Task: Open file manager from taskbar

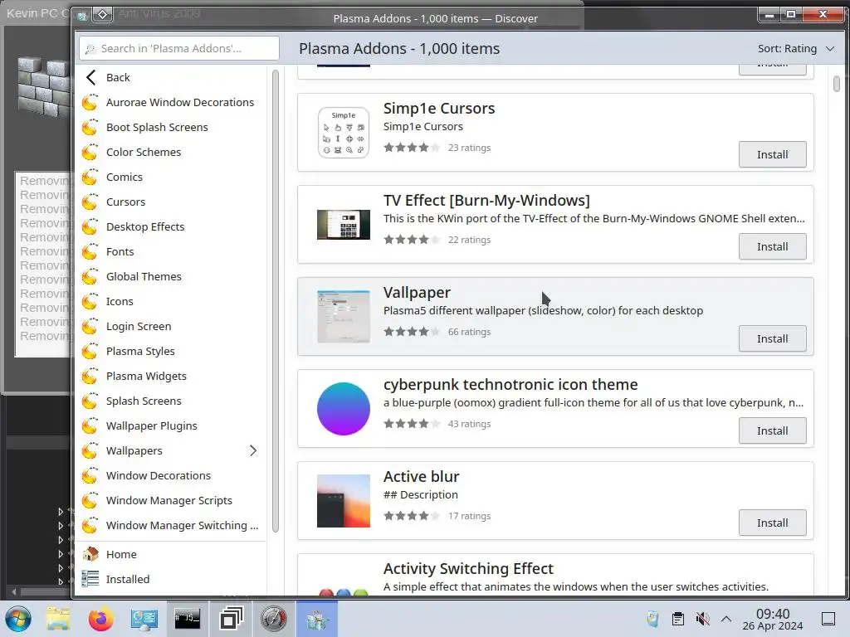Action: (58, 619)
